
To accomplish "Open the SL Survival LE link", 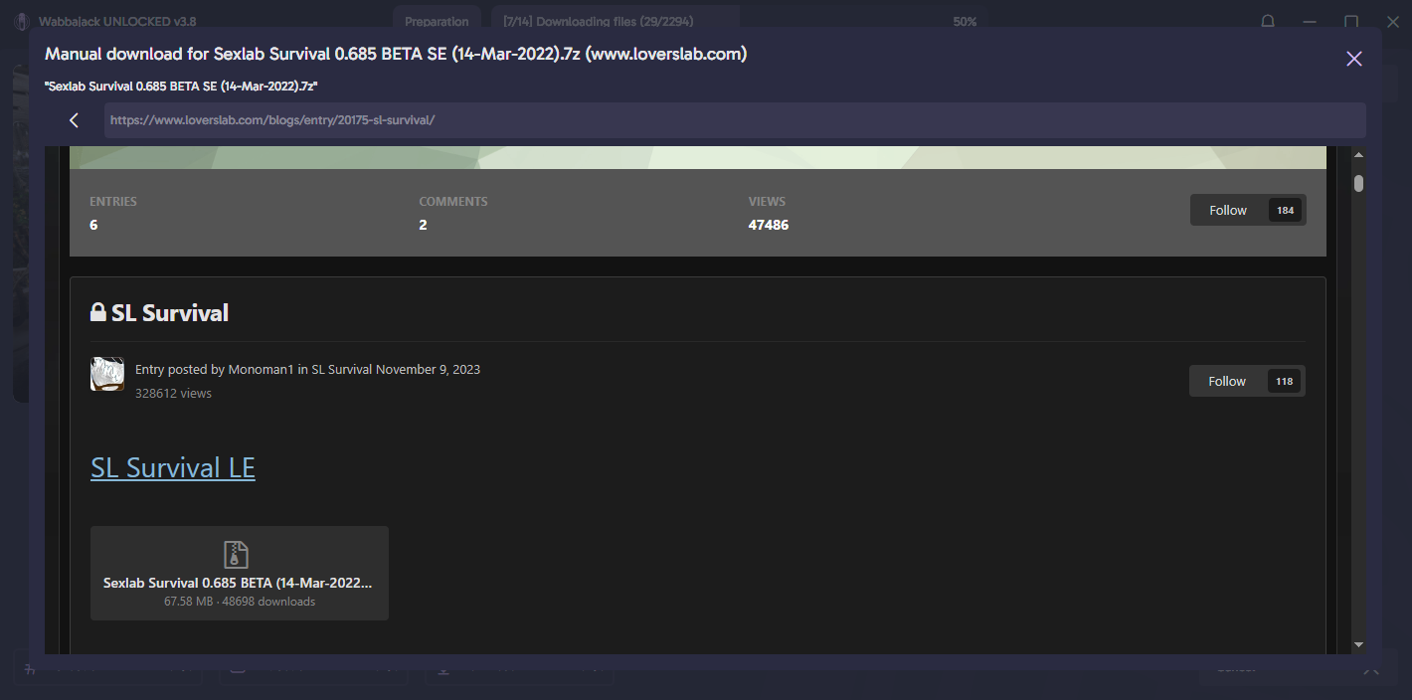I will [x=173, y=467].
